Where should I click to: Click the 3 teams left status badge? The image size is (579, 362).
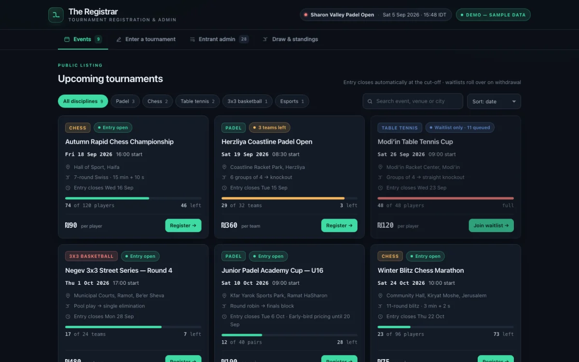tap(270, 128)
